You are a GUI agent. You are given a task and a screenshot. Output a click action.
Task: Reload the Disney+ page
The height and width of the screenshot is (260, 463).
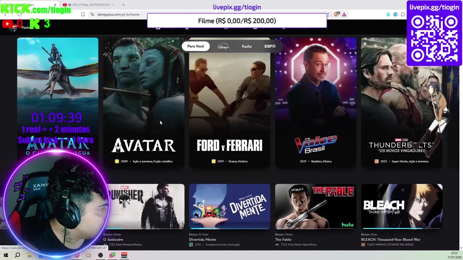(20, 14)
